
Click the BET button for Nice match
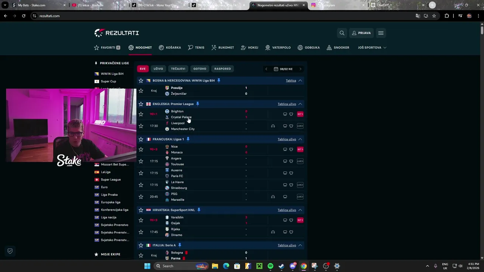pyautogui.click(x=300, y=149)
